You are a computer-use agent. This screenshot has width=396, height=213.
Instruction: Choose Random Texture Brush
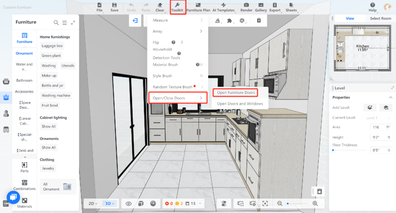click(x=178, y=87)
